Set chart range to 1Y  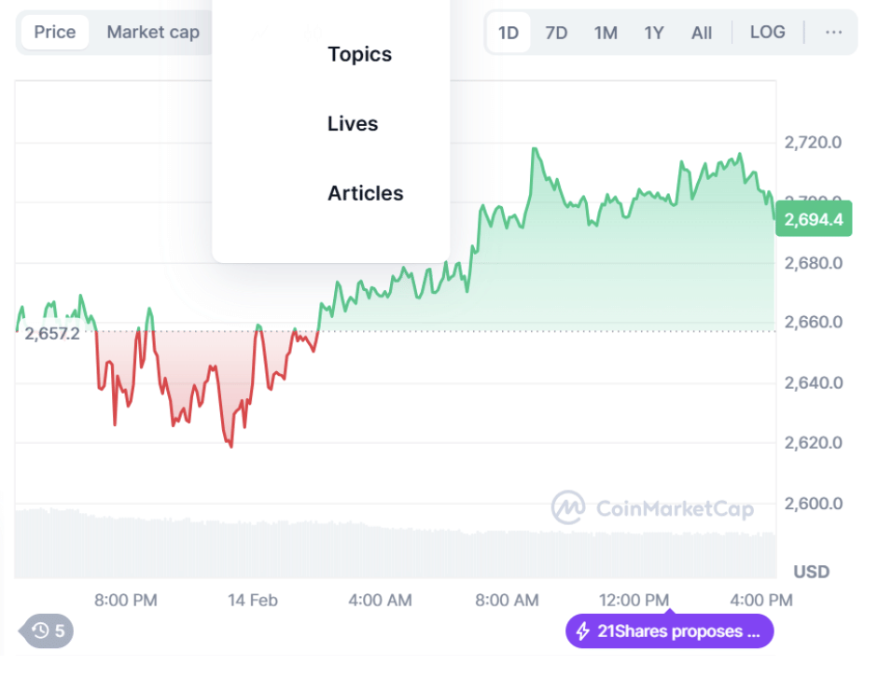click(654, 33)
